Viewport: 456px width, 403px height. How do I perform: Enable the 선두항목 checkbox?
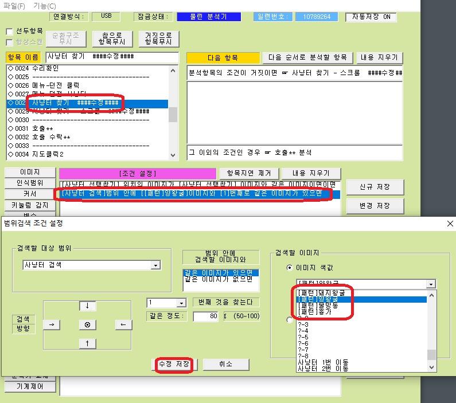[x=9, y=32]
